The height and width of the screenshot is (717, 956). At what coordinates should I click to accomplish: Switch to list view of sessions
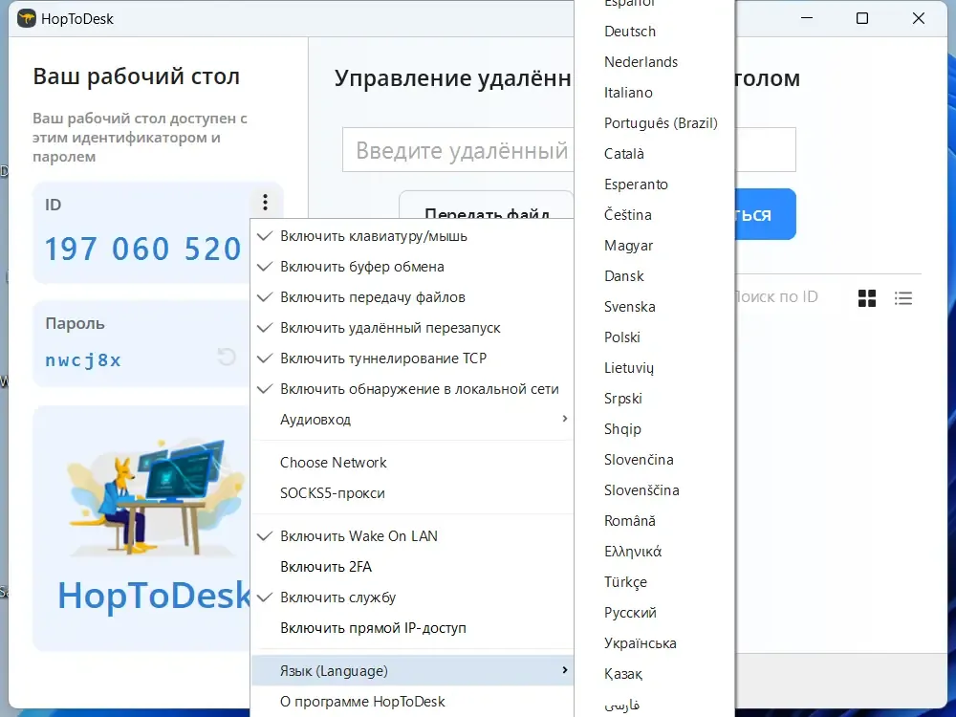(x=903, y=298)
